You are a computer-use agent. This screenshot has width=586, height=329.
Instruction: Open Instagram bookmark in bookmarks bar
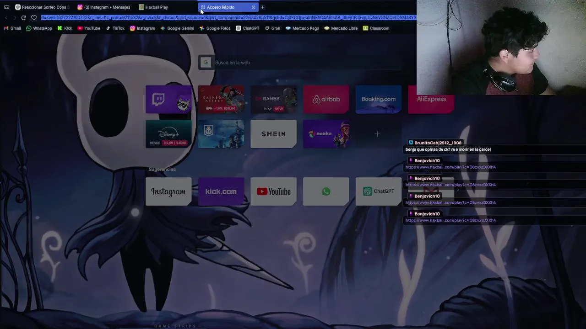[x=142, y=28]
